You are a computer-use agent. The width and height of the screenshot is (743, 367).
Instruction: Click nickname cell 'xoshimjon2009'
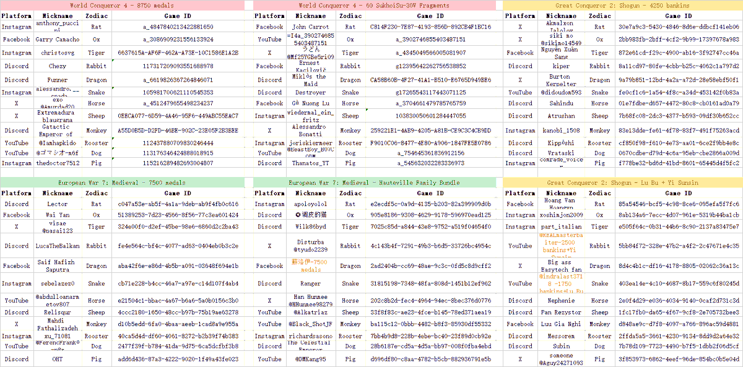pyautogui.click(x=561, y=215)
